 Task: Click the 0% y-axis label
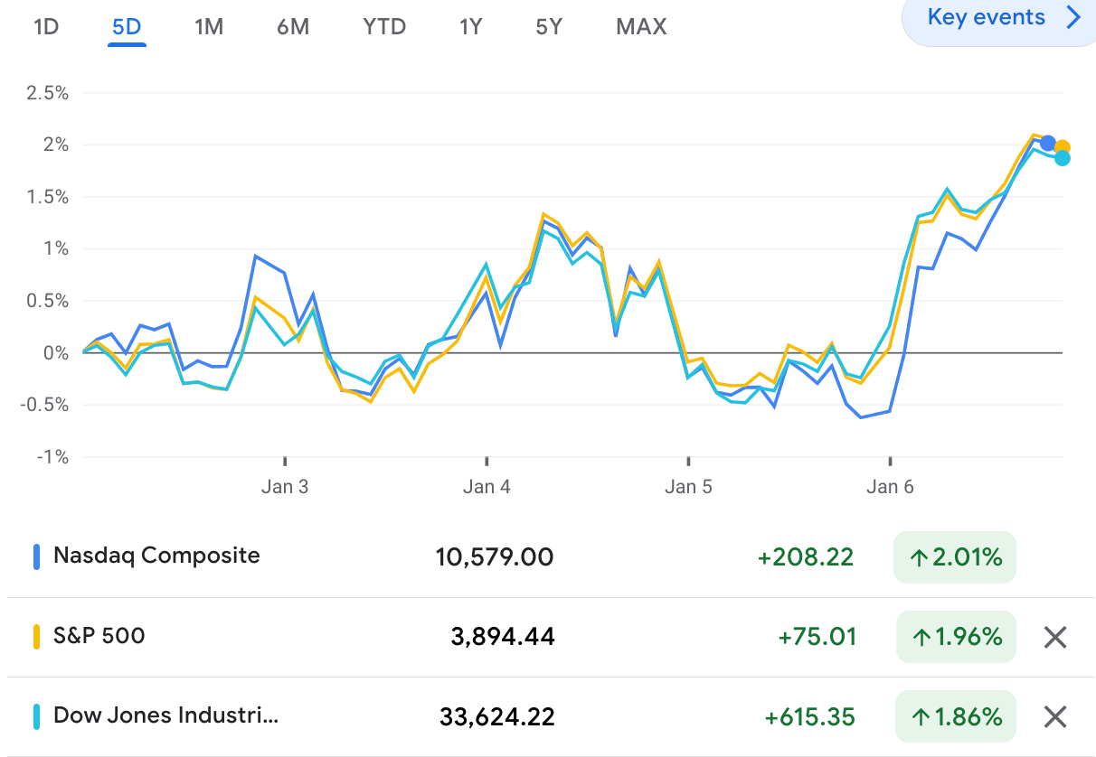pyautogui.click(x=54, y=353)
